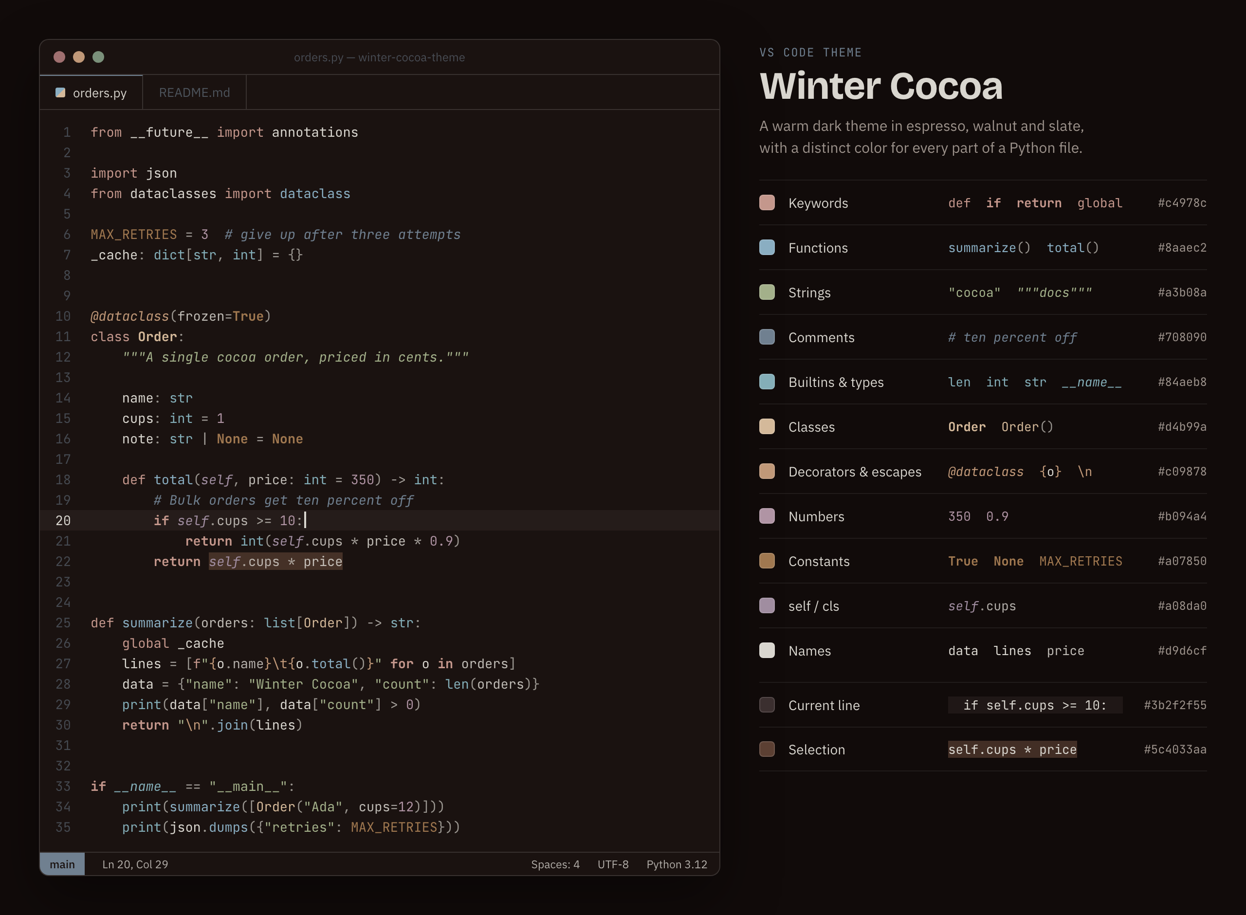Click the Decorators & escapes swatch

[x=767, y=471]
